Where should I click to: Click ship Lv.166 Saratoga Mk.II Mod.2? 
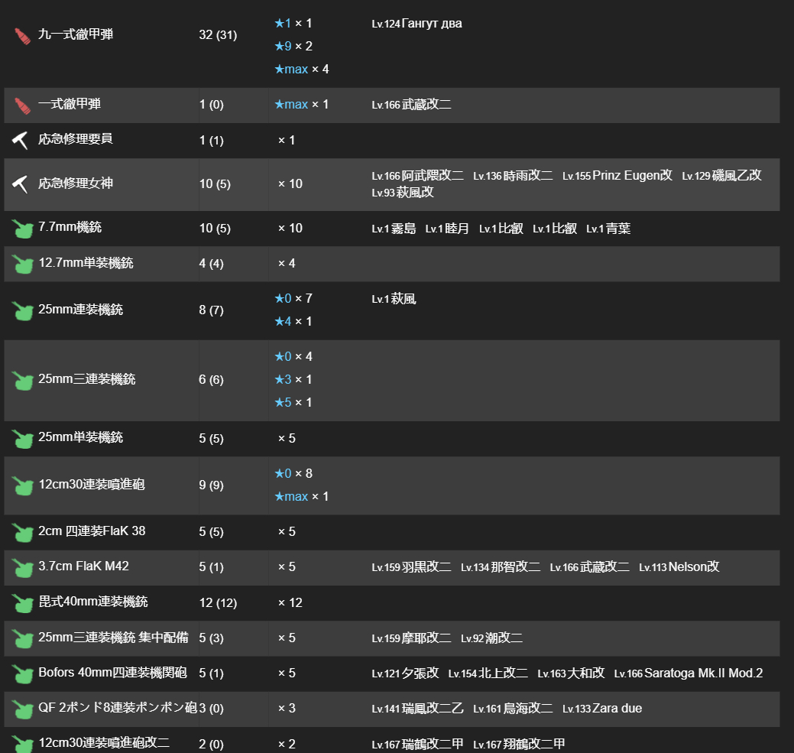pyautogui.click(x=689, y=673)
